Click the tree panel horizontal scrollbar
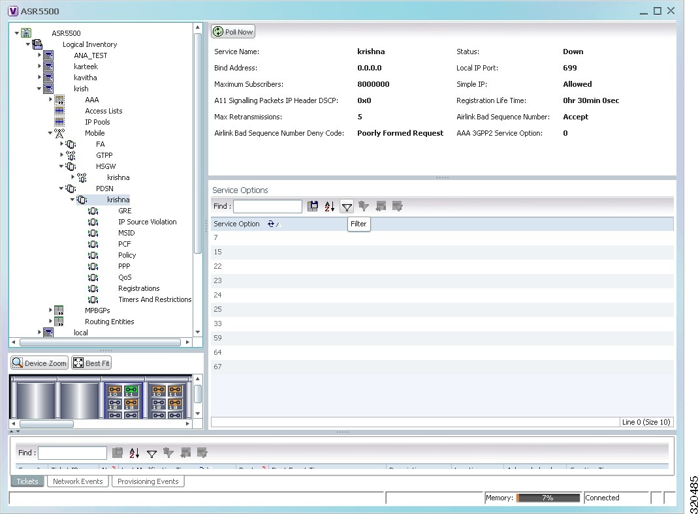The width and height of the screenshot is (698, 514). point(100,342)
